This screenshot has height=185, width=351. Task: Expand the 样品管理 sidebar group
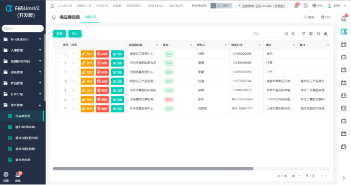pos(22,83)
